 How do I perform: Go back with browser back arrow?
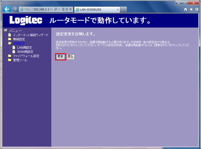(7, 9)
